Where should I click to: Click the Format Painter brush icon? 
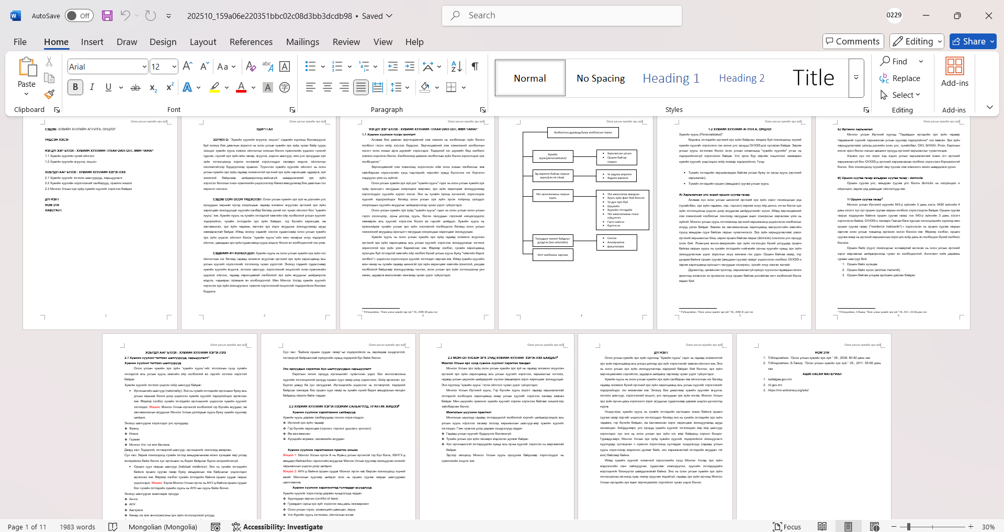(x=49, y=94)
